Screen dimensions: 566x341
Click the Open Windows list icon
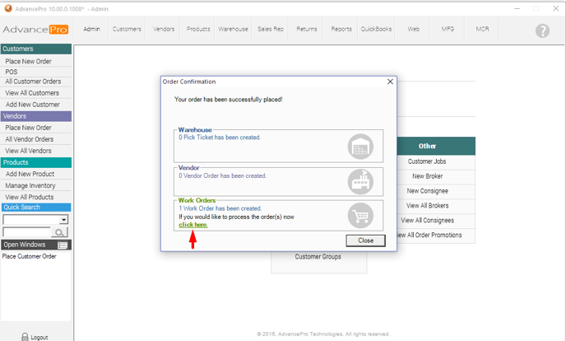click(63, 245)
